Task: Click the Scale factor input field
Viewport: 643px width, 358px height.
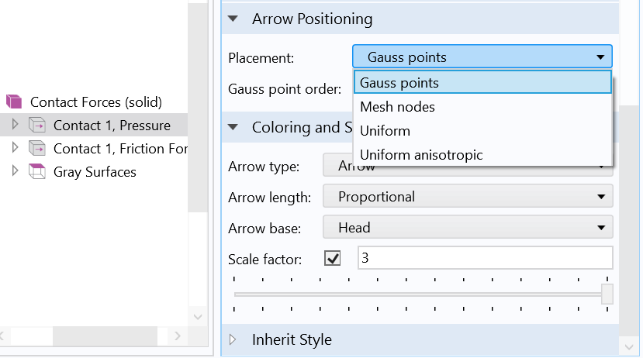Action: [485, 258]
